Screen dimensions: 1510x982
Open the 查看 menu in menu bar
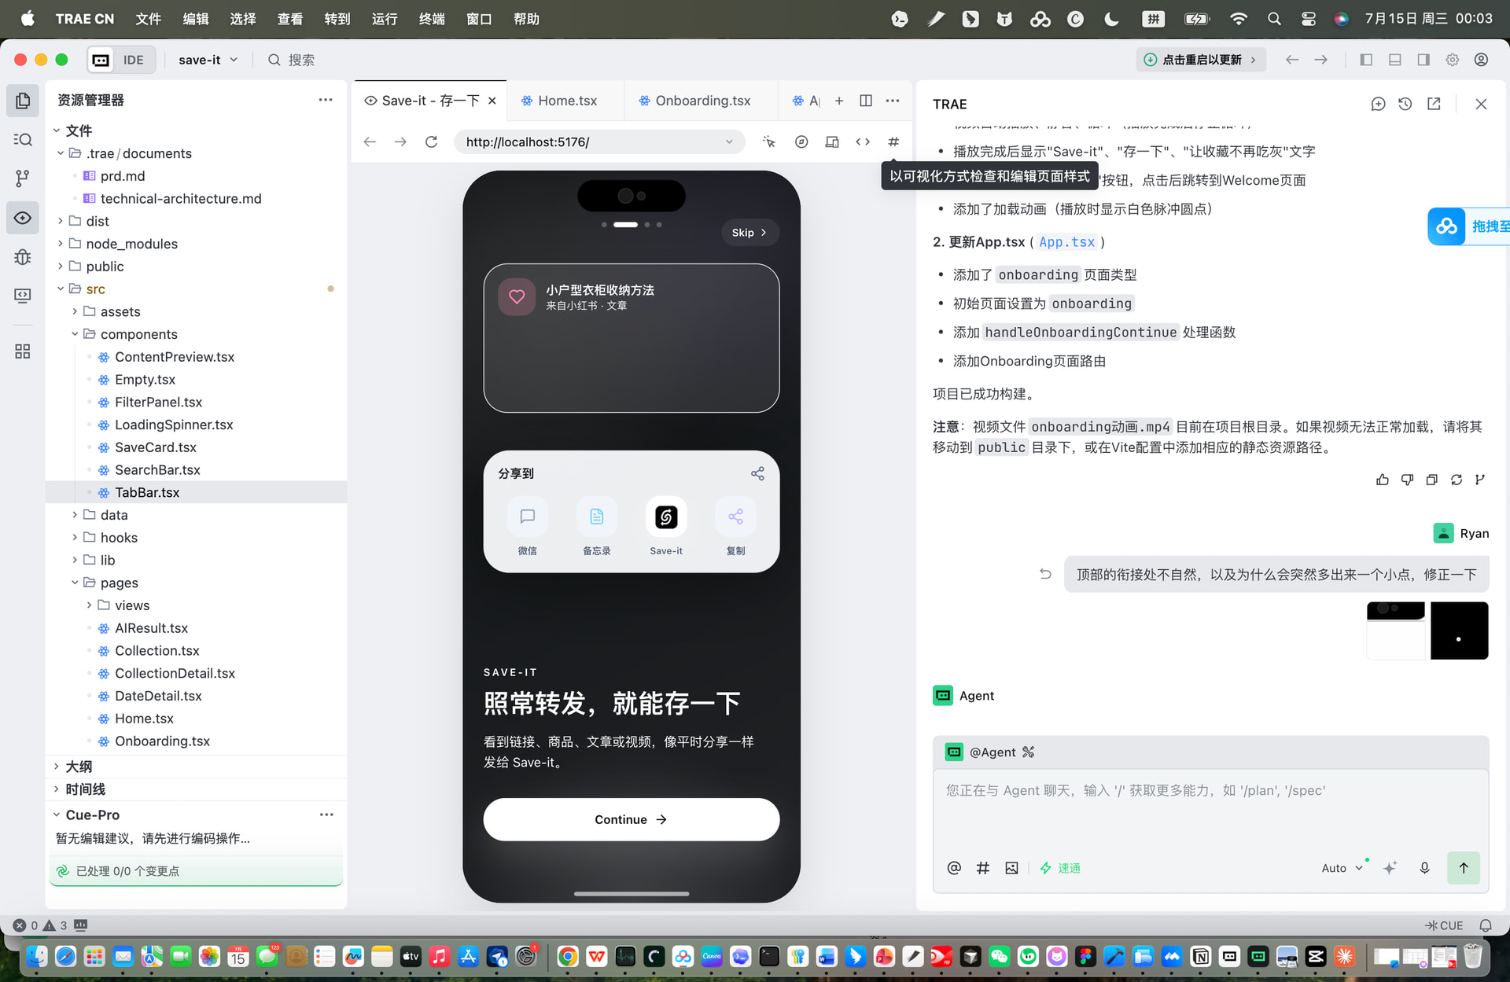tap(290, 19)
